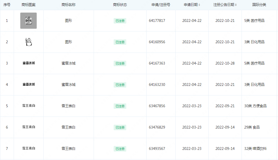Select registration number 64160956
The height and width of the screenshot is (160, 278).
coord(157,42)
